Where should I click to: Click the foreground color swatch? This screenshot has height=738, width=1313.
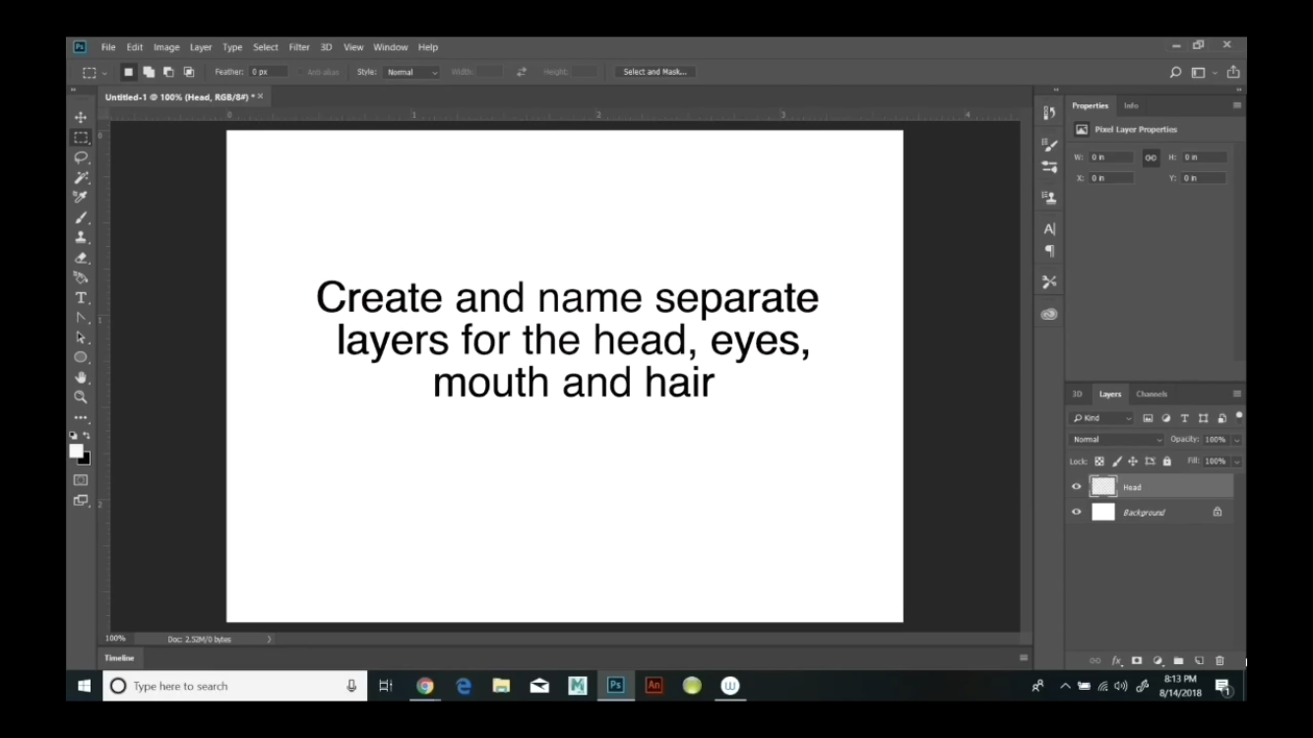point(76,451)
